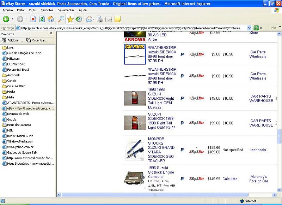Open the address bar URL dropdown

pyautogui.click(x=249, y=28)
